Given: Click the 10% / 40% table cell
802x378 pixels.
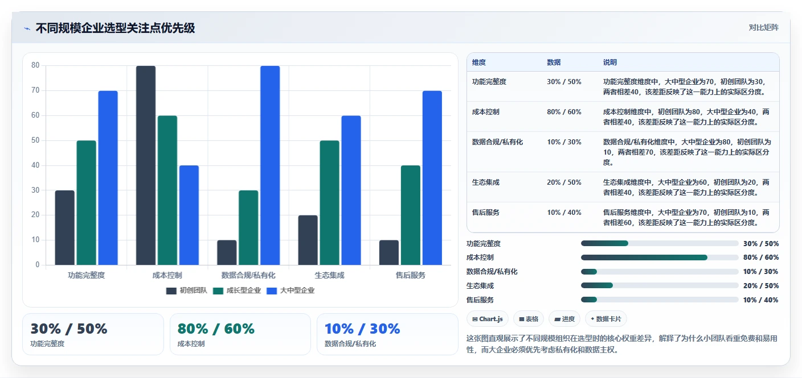Looking at the screenshot, I should click(564, 213).
